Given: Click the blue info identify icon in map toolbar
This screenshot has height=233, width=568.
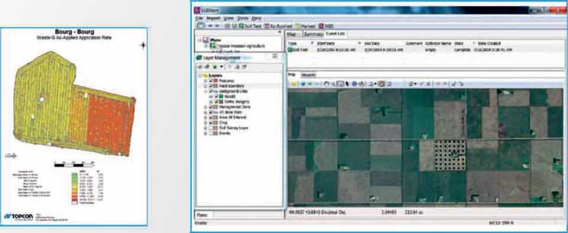Looking at the screenshot, I should (x=355, y=84).
